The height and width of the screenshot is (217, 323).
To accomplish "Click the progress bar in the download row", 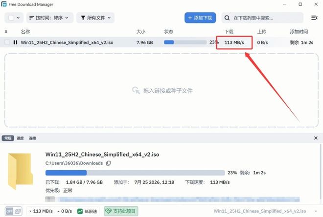I will pos(185,42).
